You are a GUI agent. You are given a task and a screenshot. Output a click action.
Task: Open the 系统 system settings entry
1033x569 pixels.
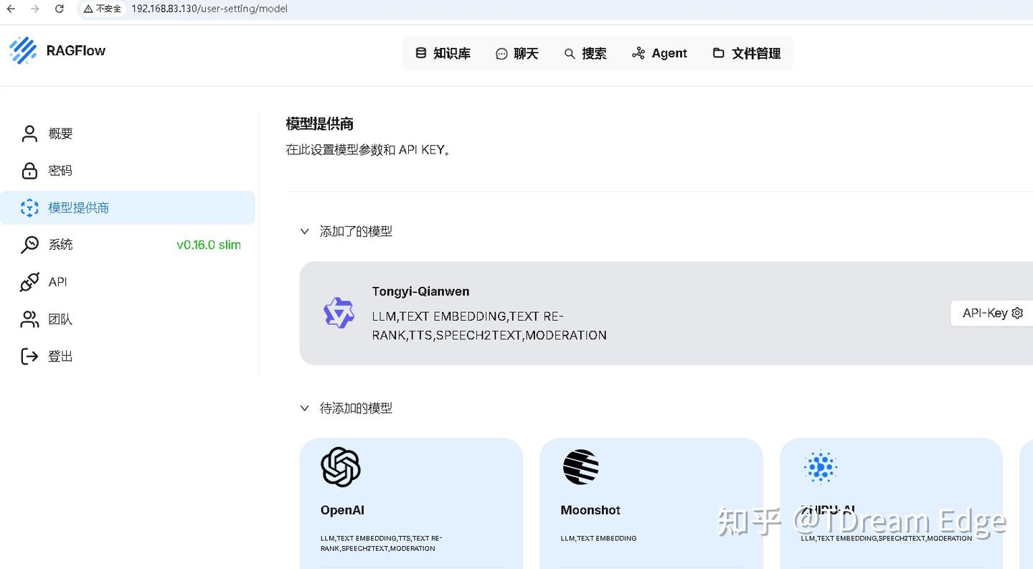[60, 244]
